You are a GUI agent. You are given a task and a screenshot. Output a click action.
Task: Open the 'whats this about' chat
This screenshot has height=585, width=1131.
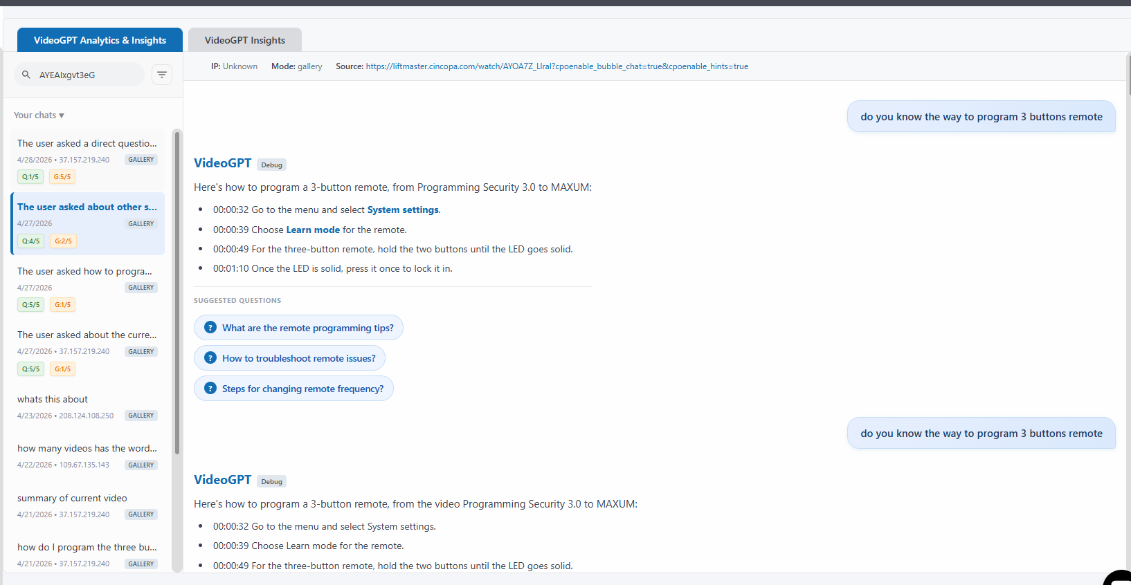point(87,407)
